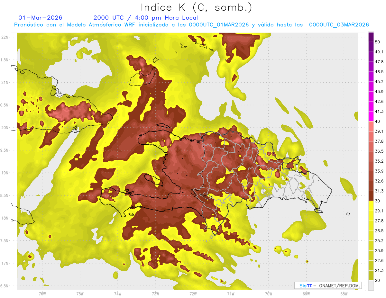
Task: Click the initialization stamp '0000UTC_01MAR2026'
Action: click(x=219, y=25)
